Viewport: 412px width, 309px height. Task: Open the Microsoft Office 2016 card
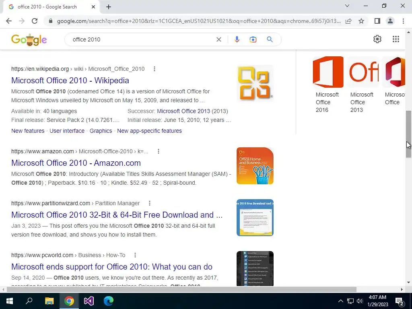click(328, 84)
